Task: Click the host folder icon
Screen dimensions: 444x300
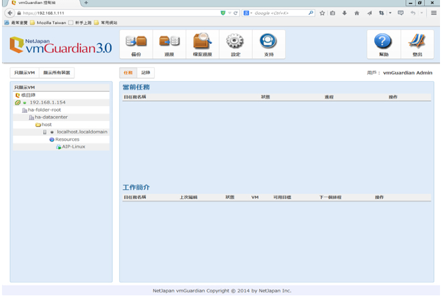Action: click(38, 125)
